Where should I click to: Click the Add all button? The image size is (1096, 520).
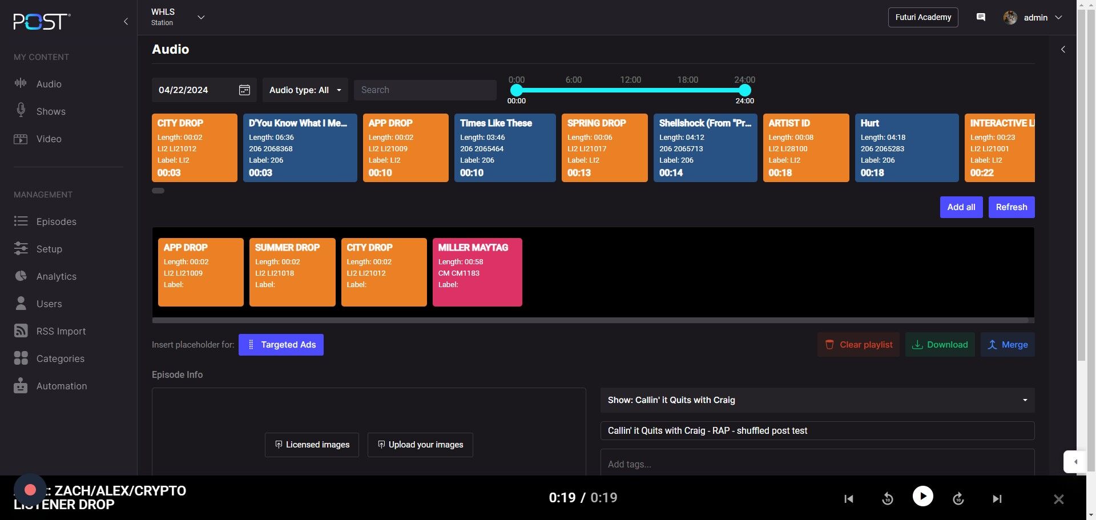pyautogui.click(x=961, y=207)
